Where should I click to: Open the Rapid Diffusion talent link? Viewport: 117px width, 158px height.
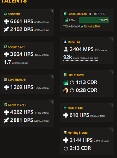[77, 14]
